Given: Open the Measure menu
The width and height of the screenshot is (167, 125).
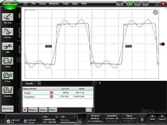Looking at the screenshot, I should pos(54,4).
